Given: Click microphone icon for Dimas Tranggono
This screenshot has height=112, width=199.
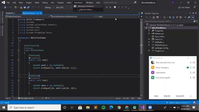Looking at the screenshot, I should [191, 68].
